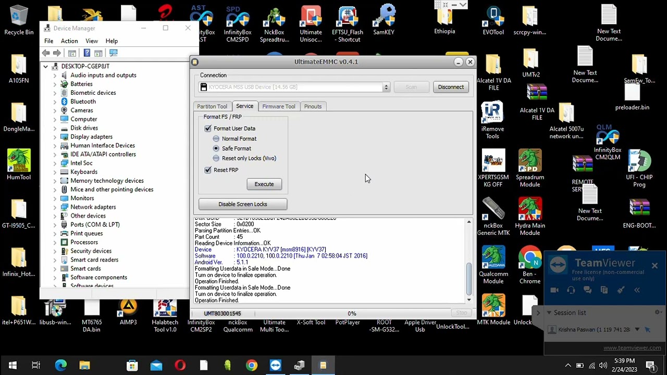Image resolution: width=667 pixels, height=375 pixels.
Task: Launch the AIMP3 desktop shortcut
Action: 128,312
